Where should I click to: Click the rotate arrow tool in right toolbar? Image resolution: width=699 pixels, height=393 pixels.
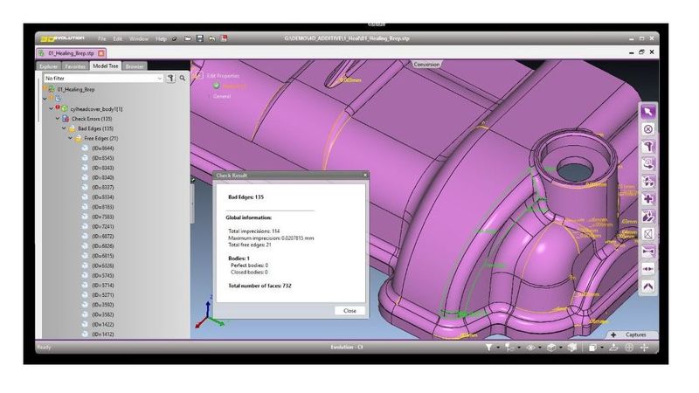647,164
